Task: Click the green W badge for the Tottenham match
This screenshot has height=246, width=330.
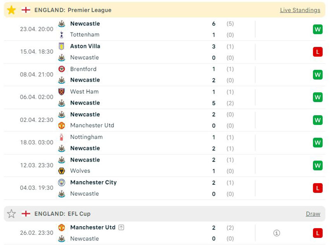Action: (x=317, y=29)
